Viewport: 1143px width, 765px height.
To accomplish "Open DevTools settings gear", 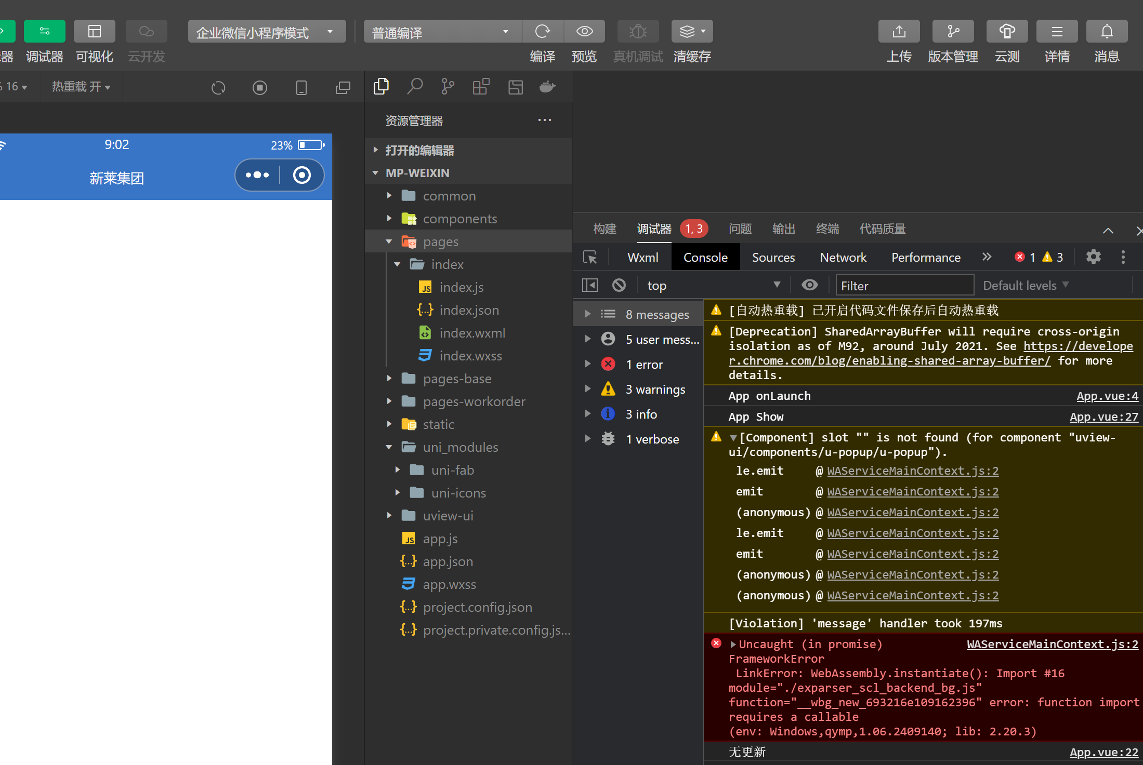I will (x=1093, y=257).
